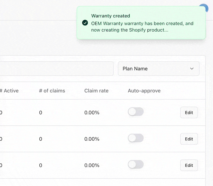Click the claims count in second row
This screenshot has width=213, height=186.
(x=41, y=139)
